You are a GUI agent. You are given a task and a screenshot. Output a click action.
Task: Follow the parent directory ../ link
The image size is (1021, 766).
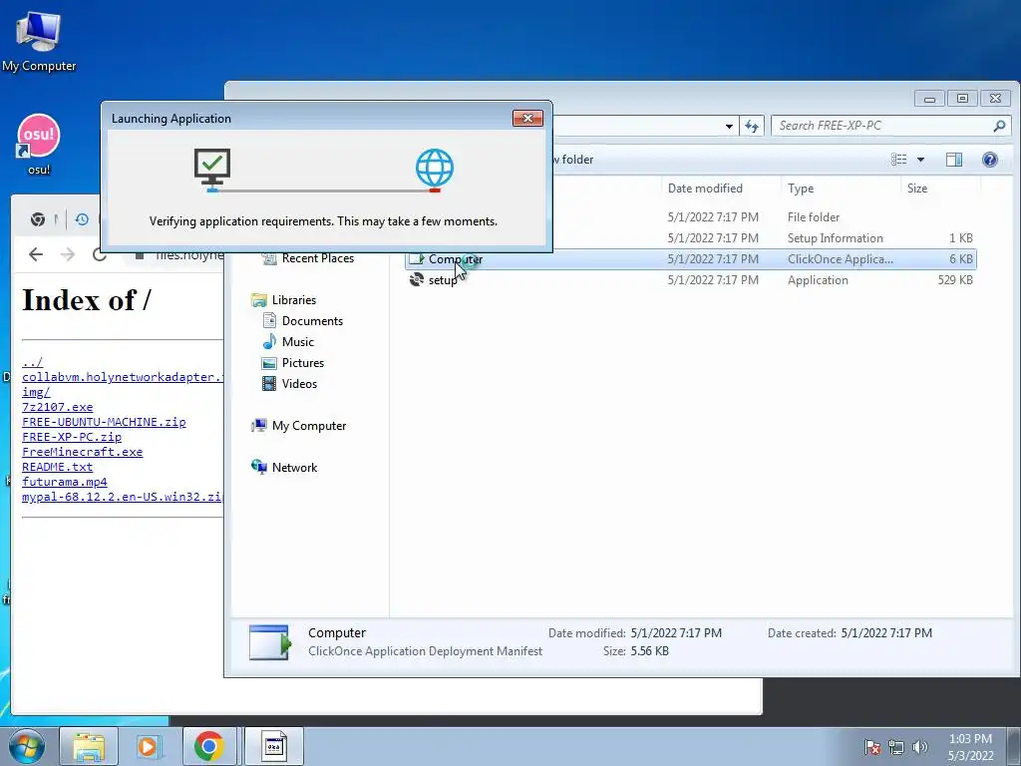click(x=33, y=362)
